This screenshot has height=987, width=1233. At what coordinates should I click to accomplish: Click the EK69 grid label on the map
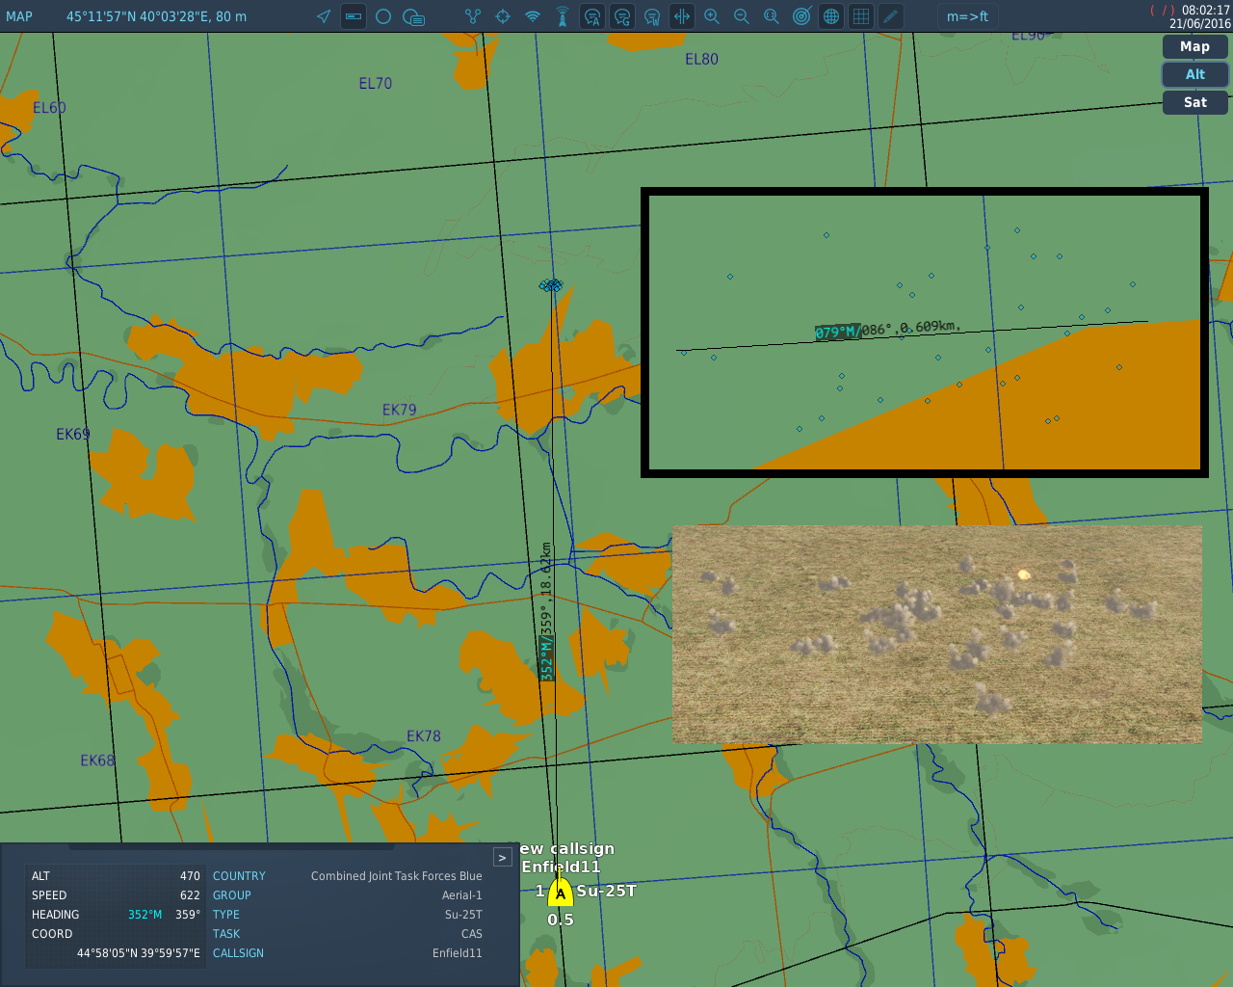72,434
